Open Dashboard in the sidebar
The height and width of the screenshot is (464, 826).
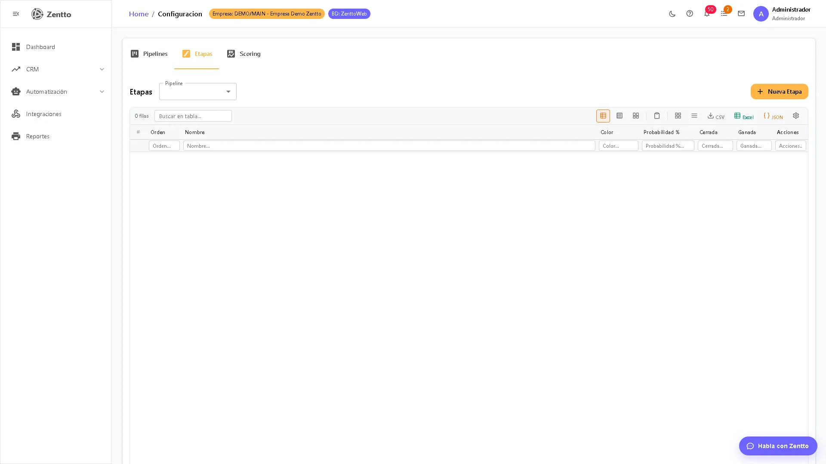coord(56,47)
